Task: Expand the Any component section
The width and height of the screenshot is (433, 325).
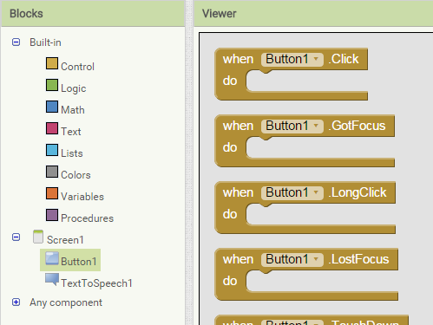Action: (16, 302)
